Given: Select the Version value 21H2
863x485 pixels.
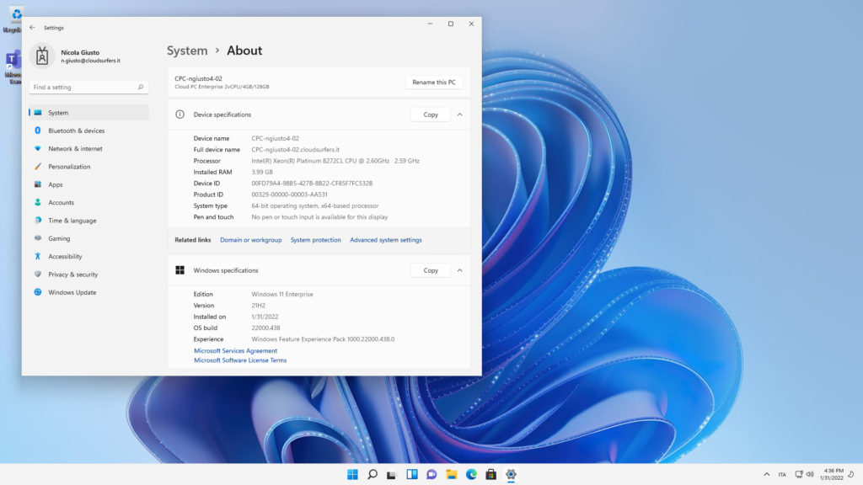Looking at the screenshot, I should pos(258,305).
